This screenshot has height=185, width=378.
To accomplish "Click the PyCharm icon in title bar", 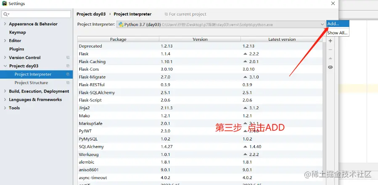I will point(4,4).
